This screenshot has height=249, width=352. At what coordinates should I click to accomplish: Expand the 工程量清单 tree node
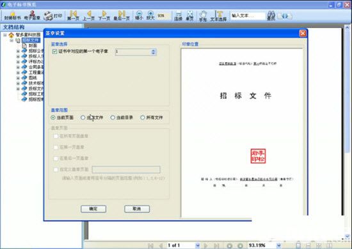(18, 72)
